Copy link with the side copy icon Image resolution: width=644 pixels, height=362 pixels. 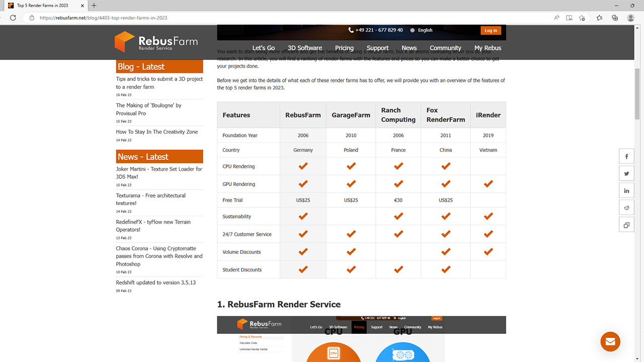[626, 225]
